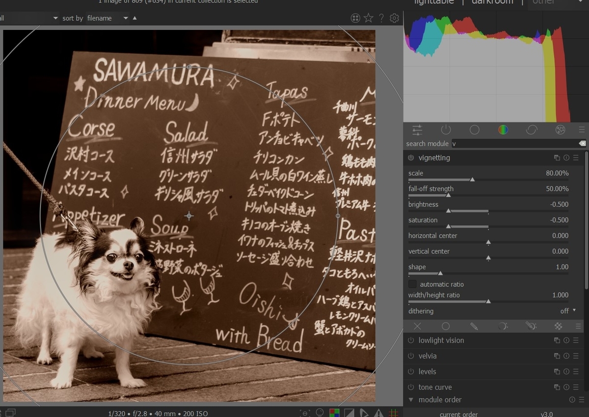Viewport: 589px width, 417px height.
Task: Toggle gamut check warning icon
Action: (x=378, y=413)
